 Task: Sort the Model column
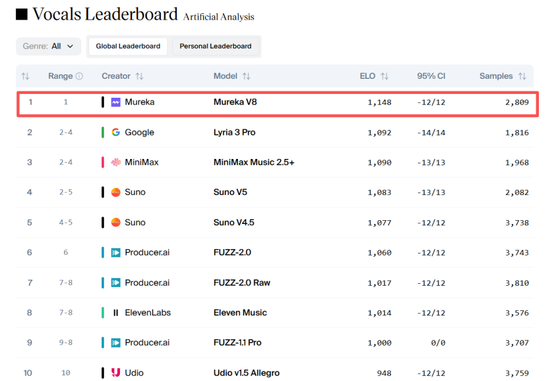click(246, 76)
